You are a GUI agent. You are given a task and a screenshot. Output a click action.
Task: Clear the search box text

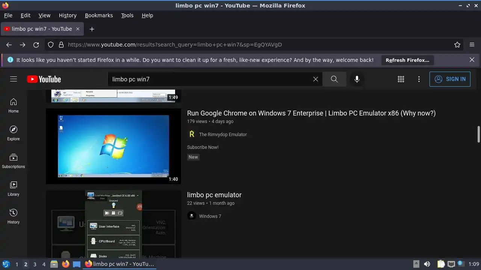tap(316, 79)
